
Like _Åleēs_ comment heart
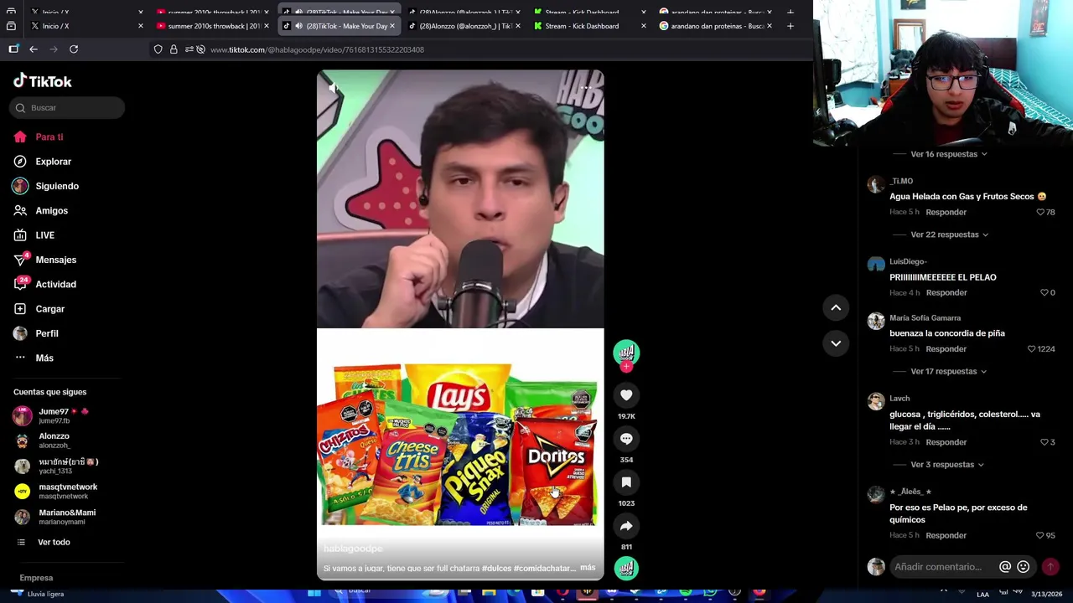1040,535
